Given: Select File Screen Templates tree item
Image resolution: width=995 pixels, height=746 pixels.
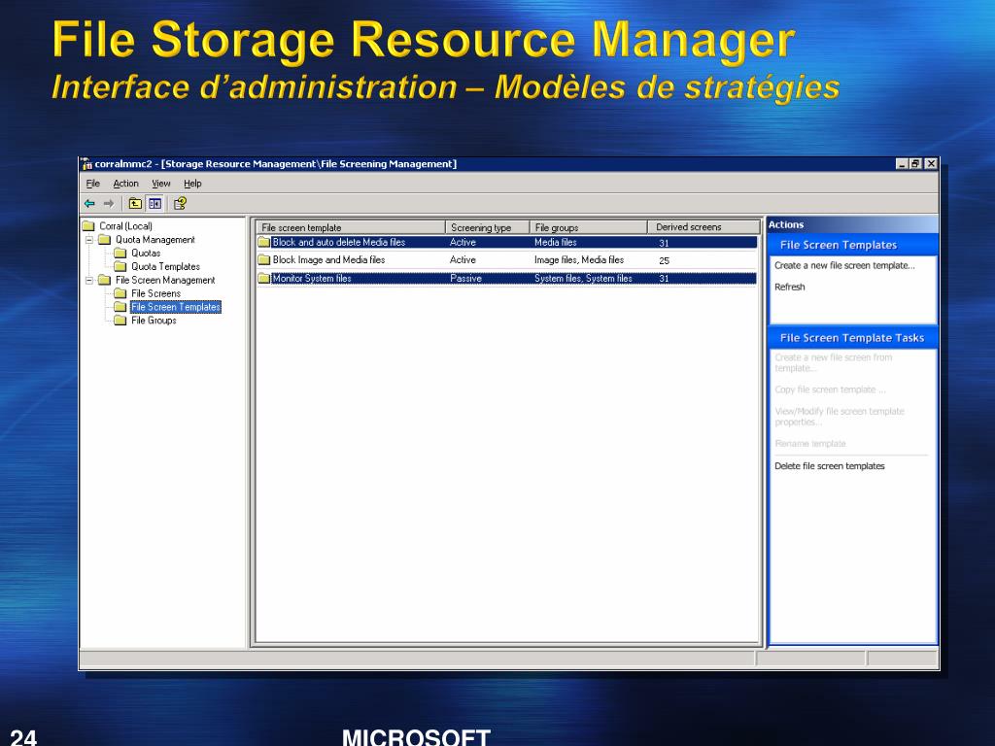Looking at the screenshot, I should click(176, 306).
